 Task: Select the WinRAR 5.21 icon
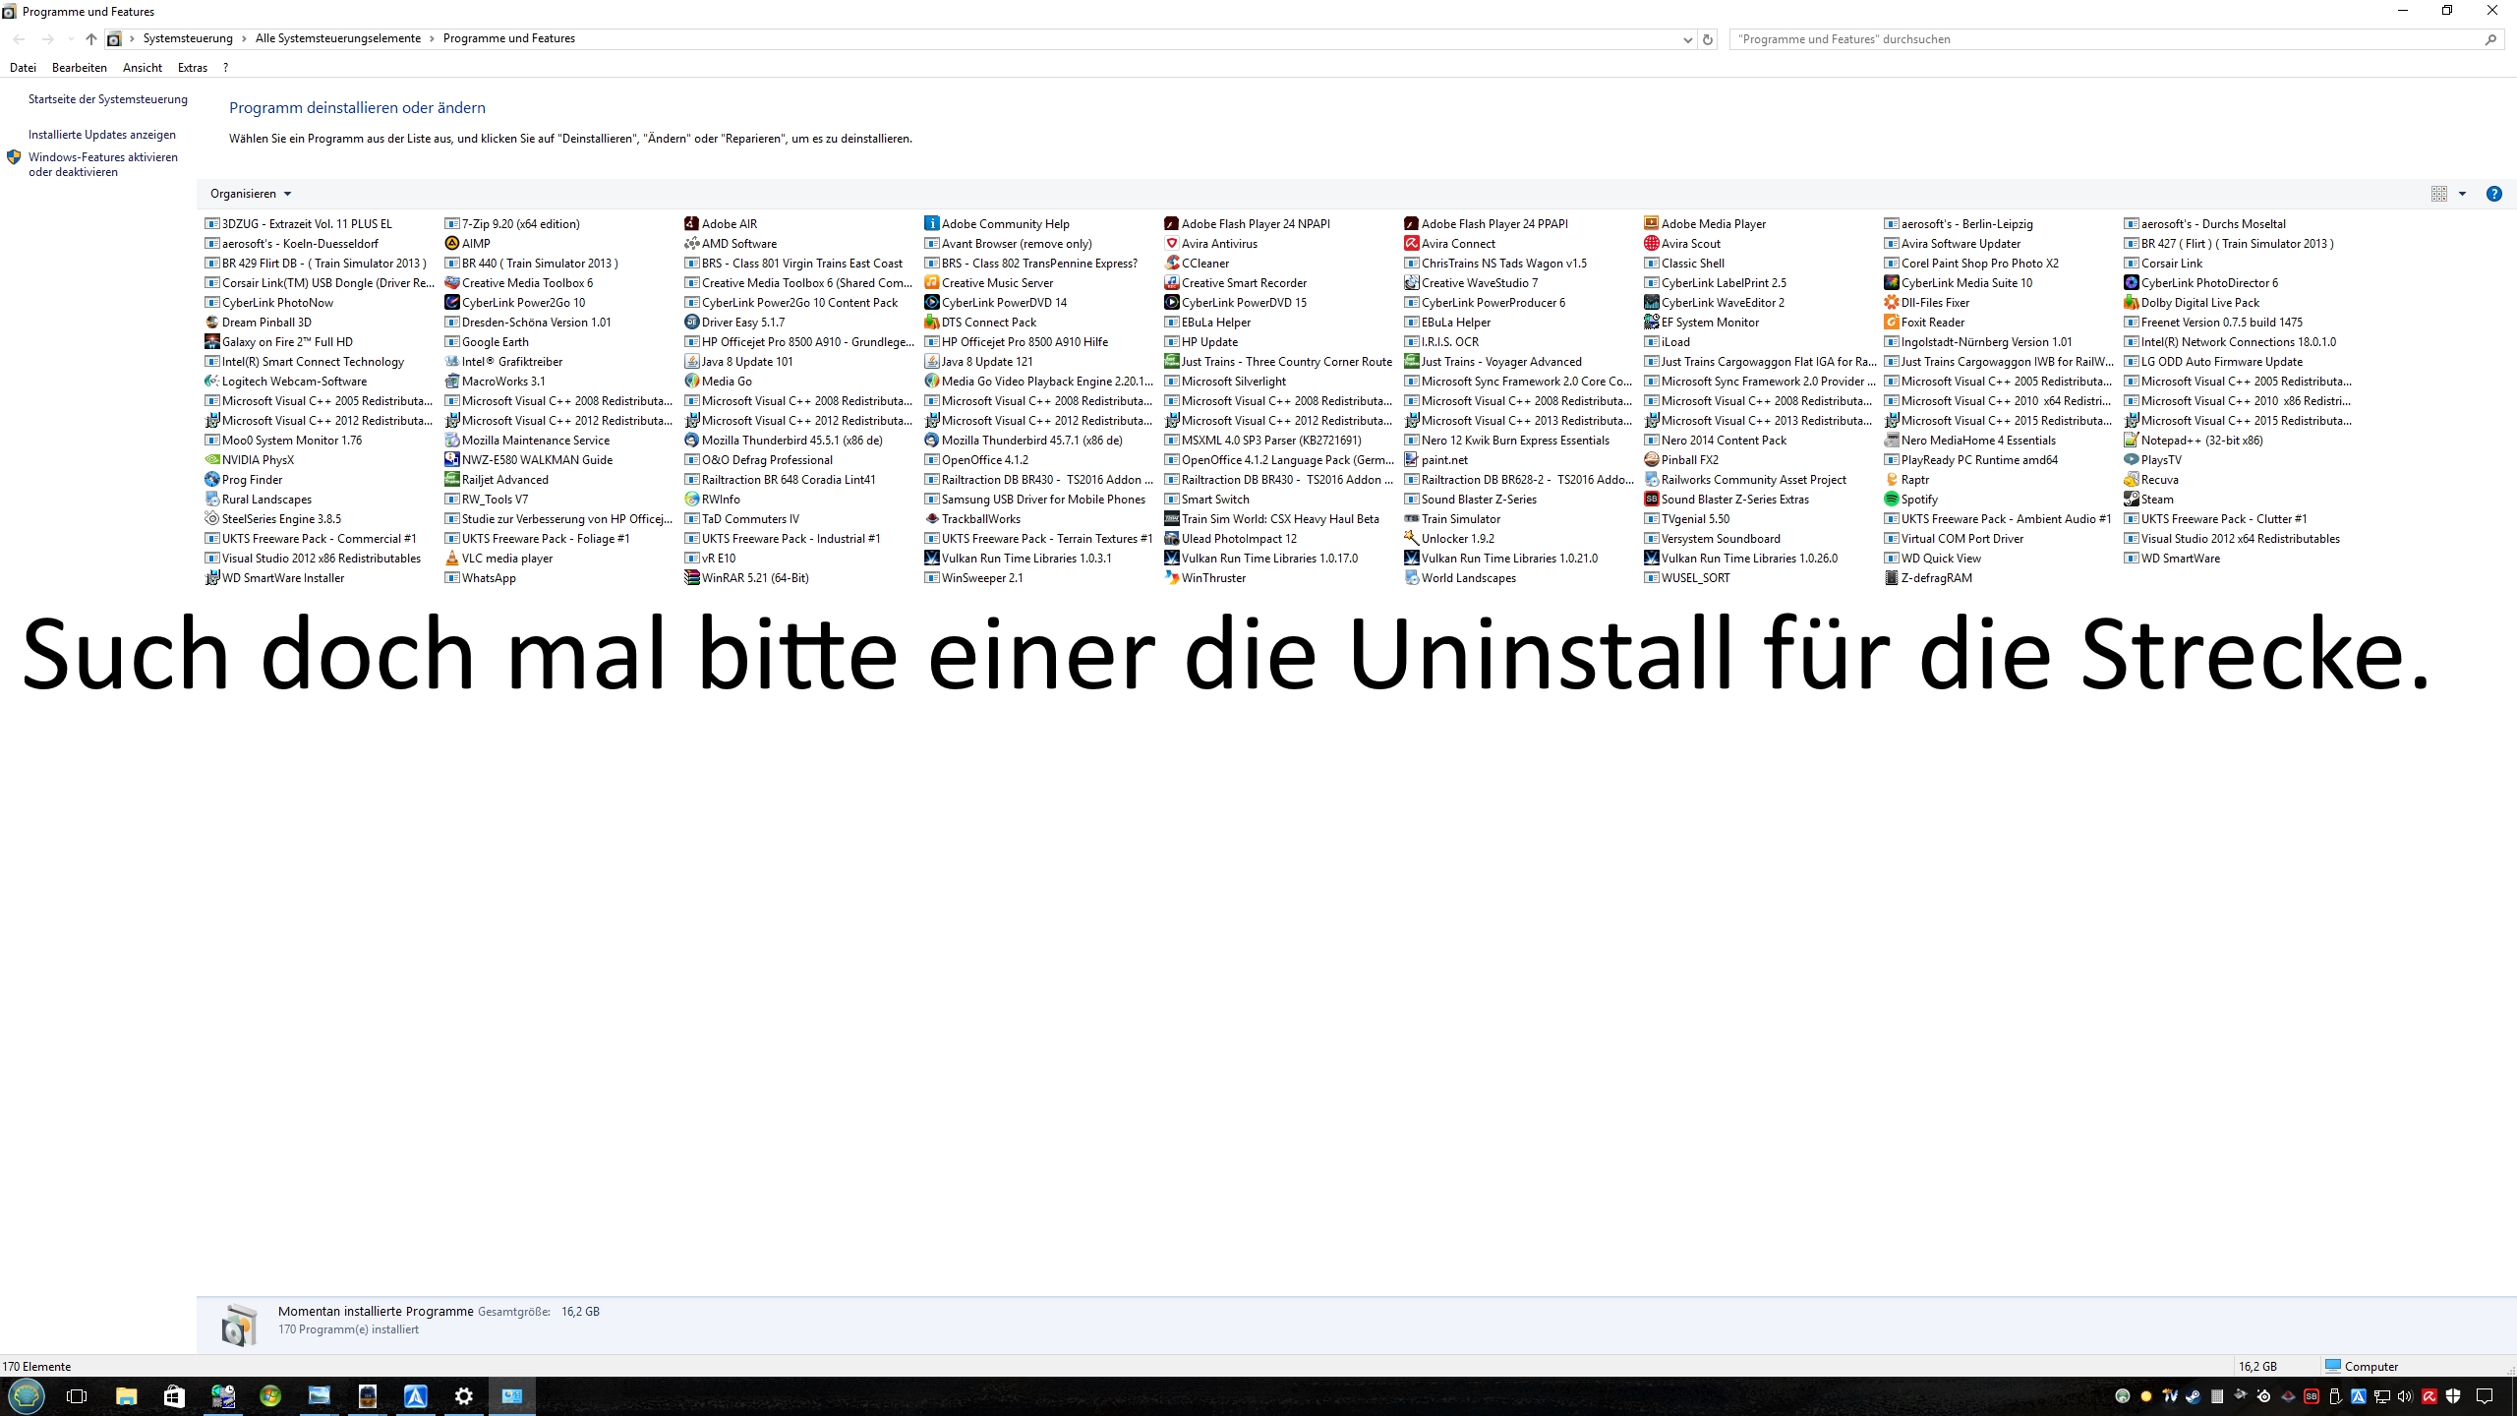(692, 577)
